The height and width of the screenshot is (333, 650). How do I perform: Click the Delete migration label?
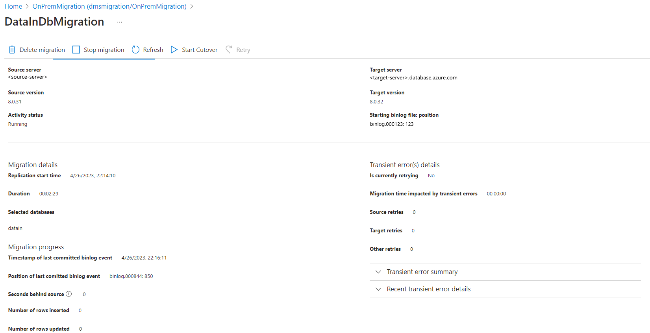pos(42,50)
